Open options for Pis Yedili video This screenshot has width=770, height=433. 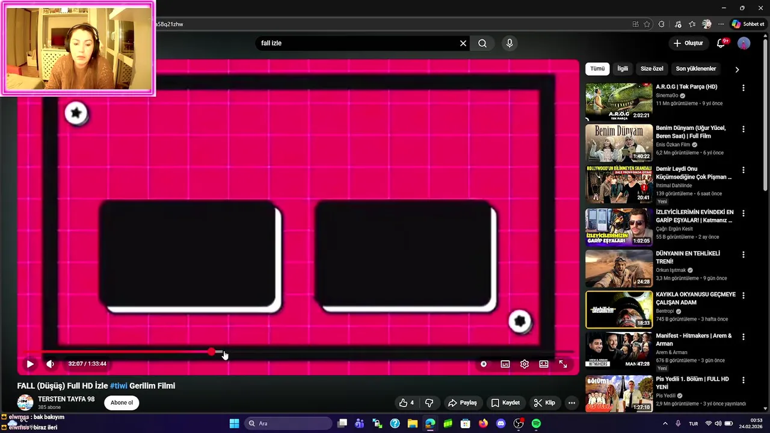(744, 380)
